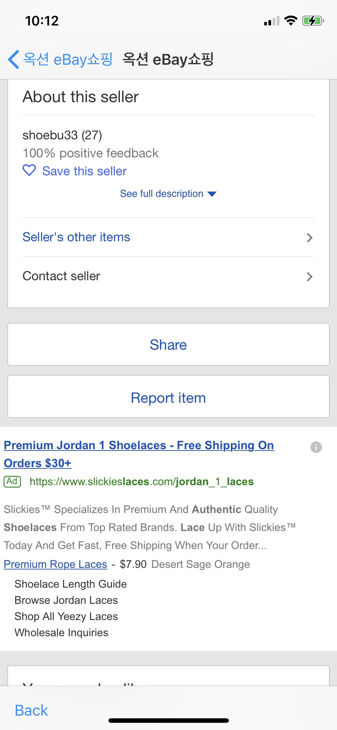Tap the heart icon to save seller

click(29, 171)
